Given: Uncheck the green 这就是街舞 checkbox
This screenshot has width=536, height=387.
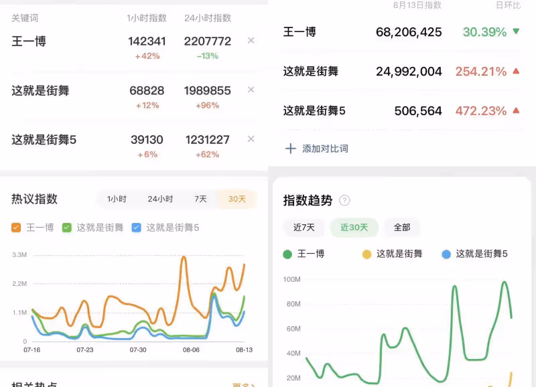Looking at the screenshot, I should [x=66, y=228].
